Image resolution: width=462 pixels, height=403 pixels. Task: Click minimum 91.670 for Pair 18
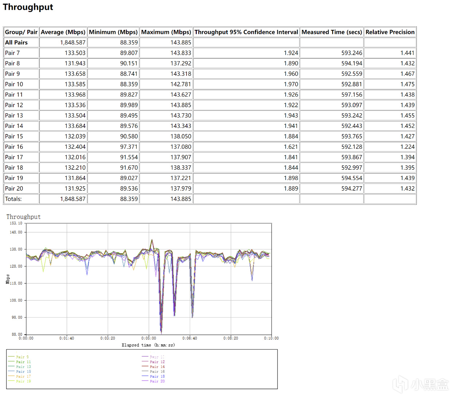pyautogui.click(x=129, y=168)
